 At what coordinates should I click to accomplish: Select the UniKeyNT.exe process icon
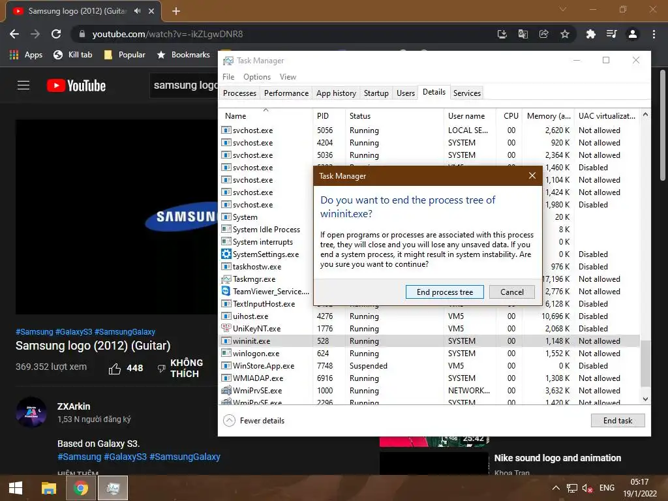tap(226, 329)
